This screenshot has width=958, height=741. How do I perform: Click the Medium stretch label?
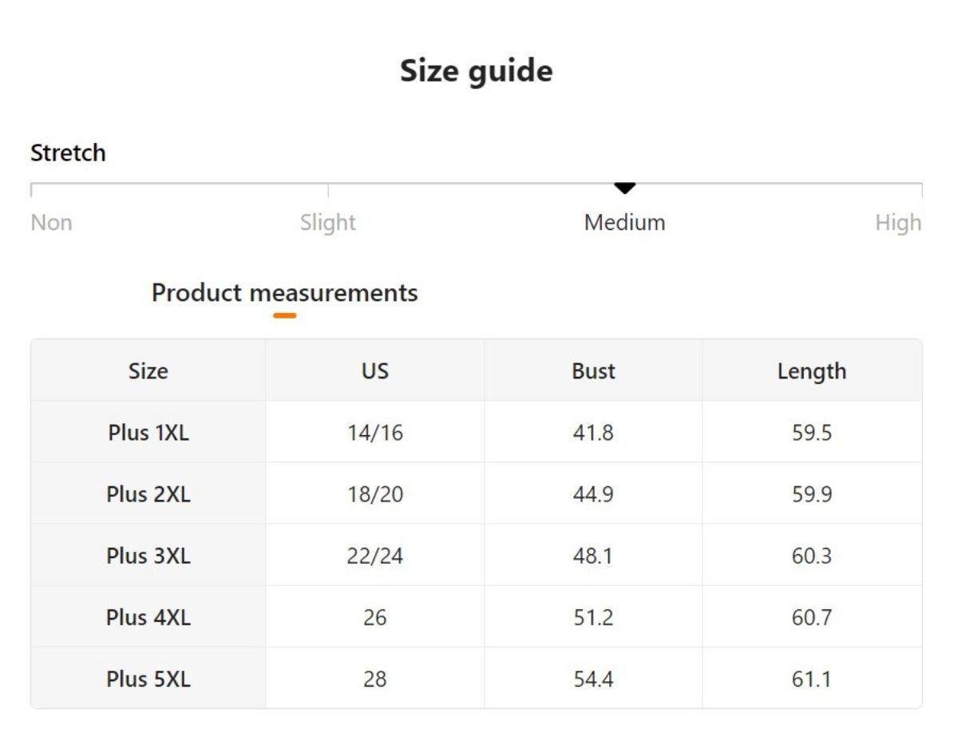pos(624,223)
